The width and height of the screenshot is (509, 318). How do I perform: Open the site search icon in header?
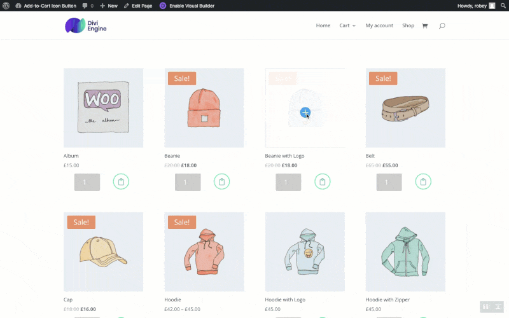coord(442,25)
